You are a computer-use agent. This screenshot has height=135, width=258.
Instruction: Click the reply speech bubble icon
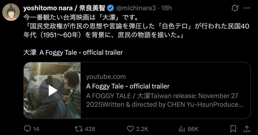pyautogui.click(x=28, y=129)
